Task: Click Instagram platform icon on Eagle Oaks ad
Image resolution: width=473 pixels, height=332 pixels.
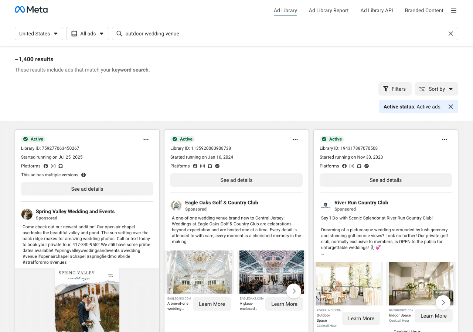Action: click(x=203, y=166)
